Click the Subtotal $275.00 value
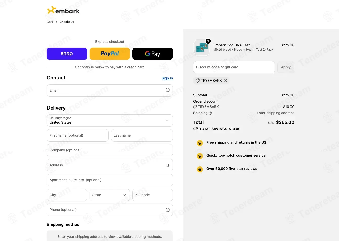The height and width of the screenshot is (241, 339). point(287,95)
